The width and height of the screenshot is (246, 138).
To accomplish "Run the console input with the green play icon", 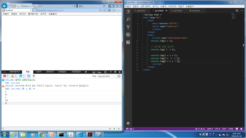I will 114,129.
